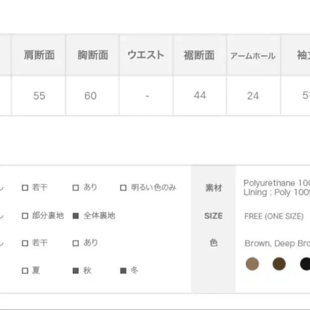Uncheck the 全体裏地 checkbox
The image size is (310, 310).
(75, 216)
